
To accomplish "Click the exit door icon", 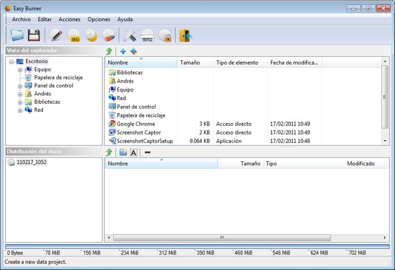I will 185,35.
